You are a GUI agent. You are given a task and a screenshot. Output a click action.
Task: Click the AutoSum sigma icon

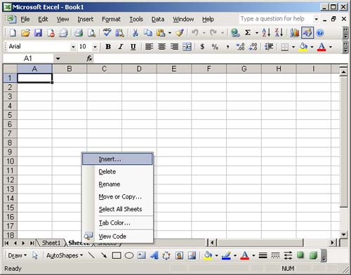[x=248, y=33]
